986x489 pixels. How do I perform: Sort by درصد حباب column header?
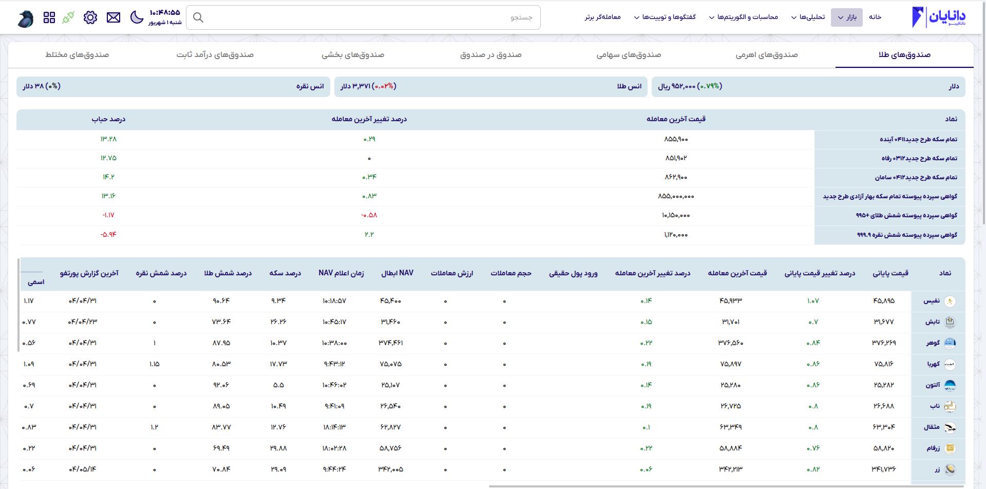pos(108,119)
